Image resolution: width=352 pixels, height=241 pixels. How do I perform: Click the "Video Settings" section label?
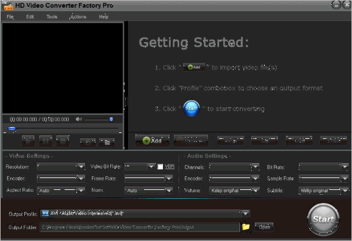[29, 156]
